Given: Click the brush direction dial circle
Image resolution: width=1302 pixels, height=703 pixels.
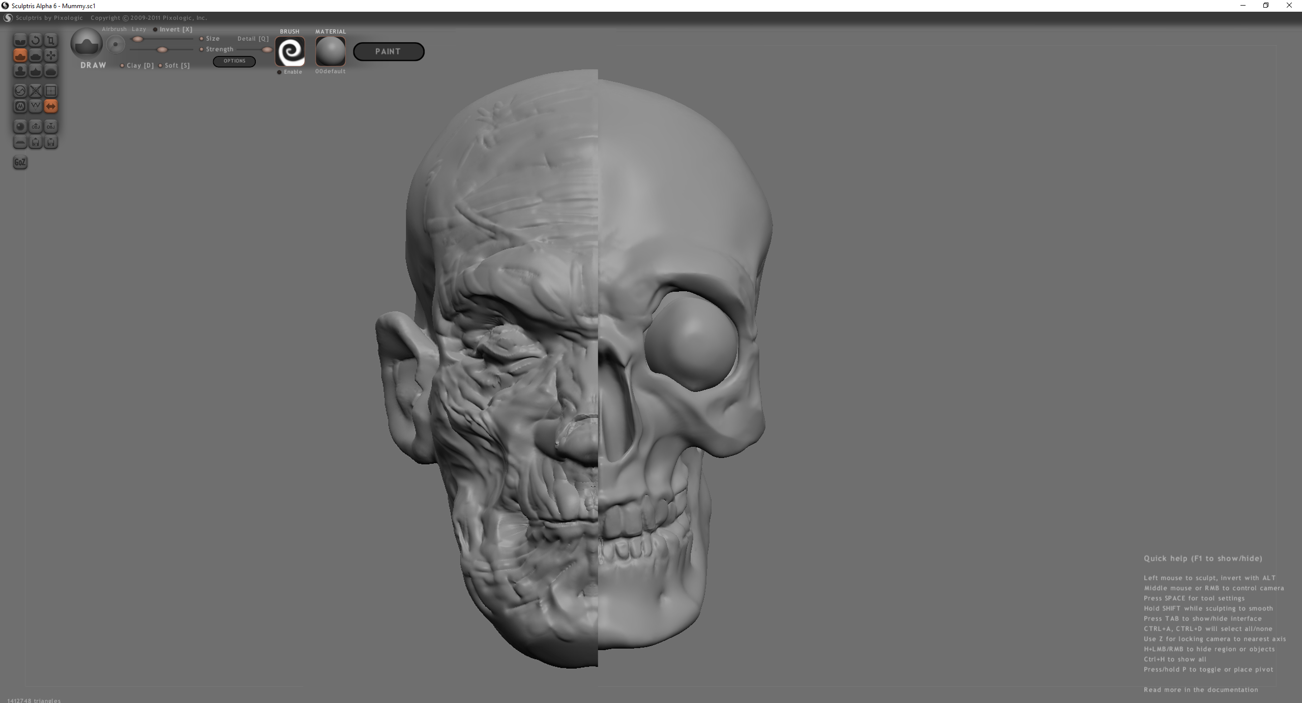Looking at the screenshot, I should point(116,45).
